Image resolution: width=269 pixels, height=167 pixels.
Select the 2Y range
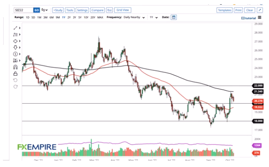coord(69,17)
